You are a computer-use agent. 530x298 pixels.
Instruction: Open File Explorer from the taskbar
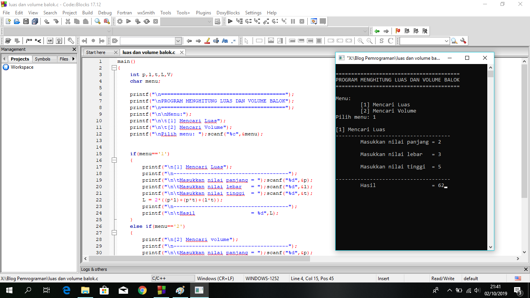tap(85, 290)
